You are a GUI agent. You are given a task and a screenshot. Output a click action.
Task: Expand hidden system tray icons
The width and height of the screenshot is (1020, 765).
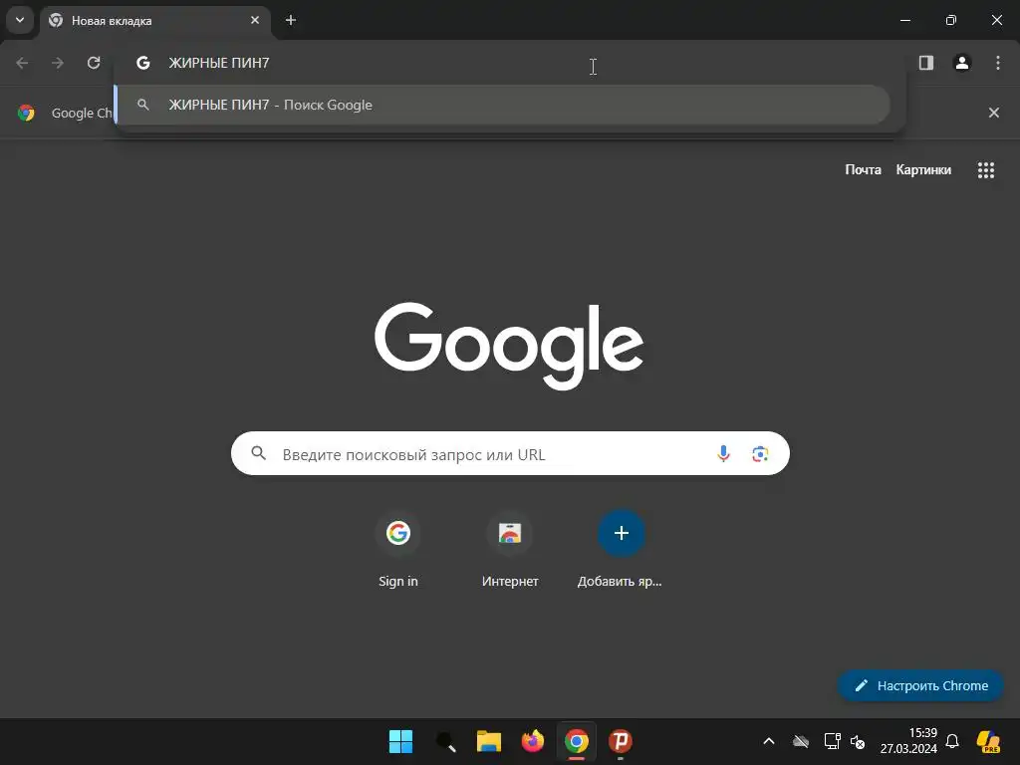click(769, 741)
